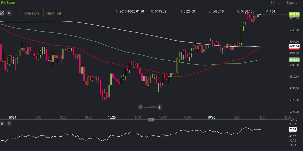
Task: Click the 10/25 date label on the time axis
Action: 112,117
